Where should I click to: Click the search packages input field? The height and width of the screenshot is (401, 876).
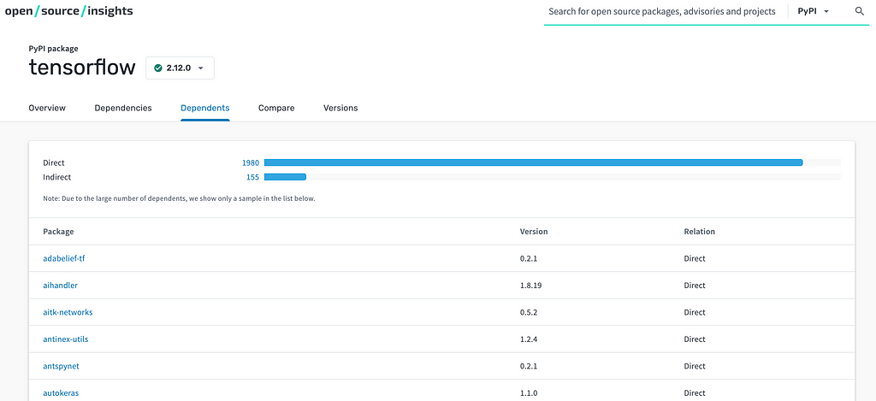click(x=662, y=11)
